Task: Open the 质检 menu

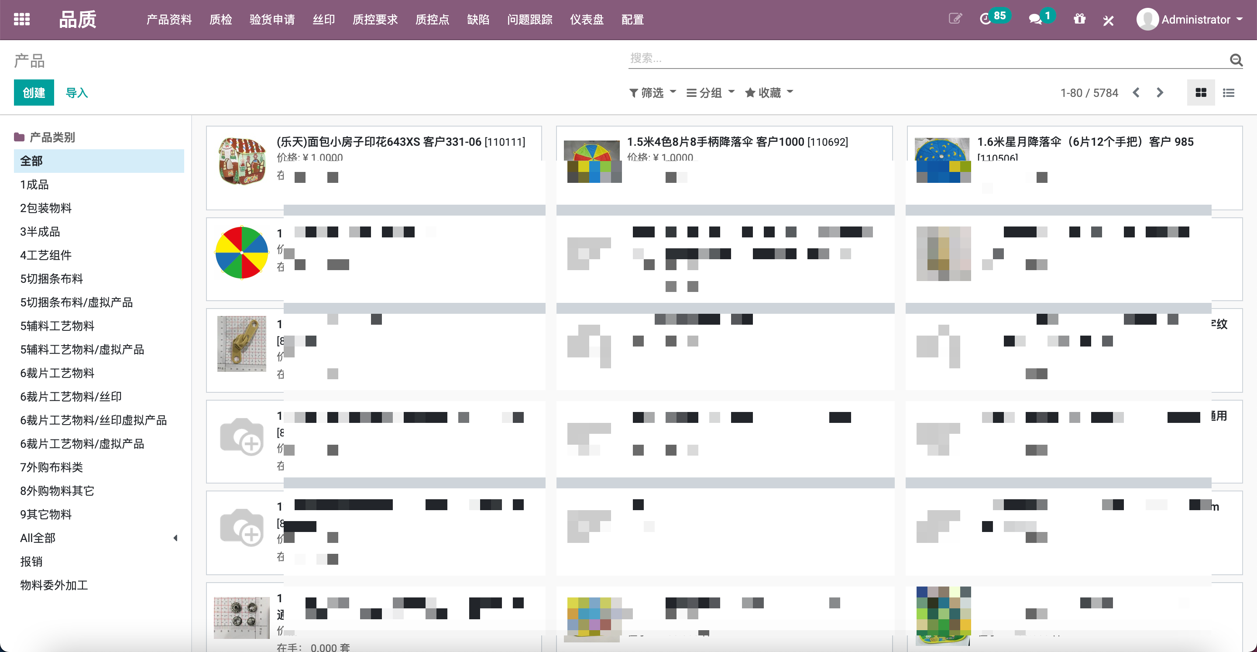Action: click(220, 20)
